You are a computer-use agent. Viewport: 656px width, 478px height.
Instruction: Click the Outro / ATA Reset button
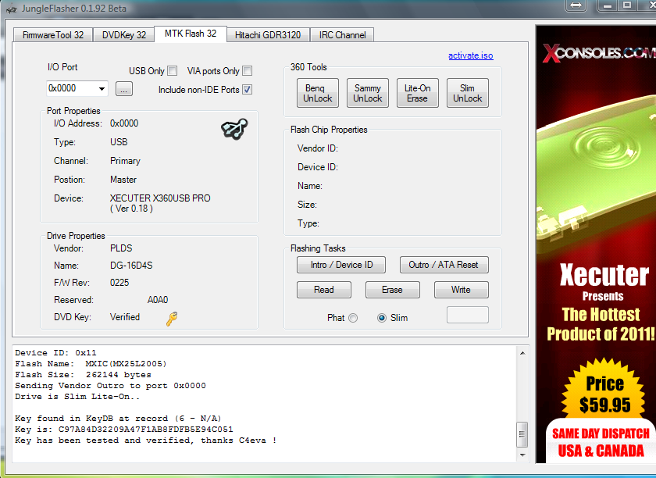click(x=444, y=265)
